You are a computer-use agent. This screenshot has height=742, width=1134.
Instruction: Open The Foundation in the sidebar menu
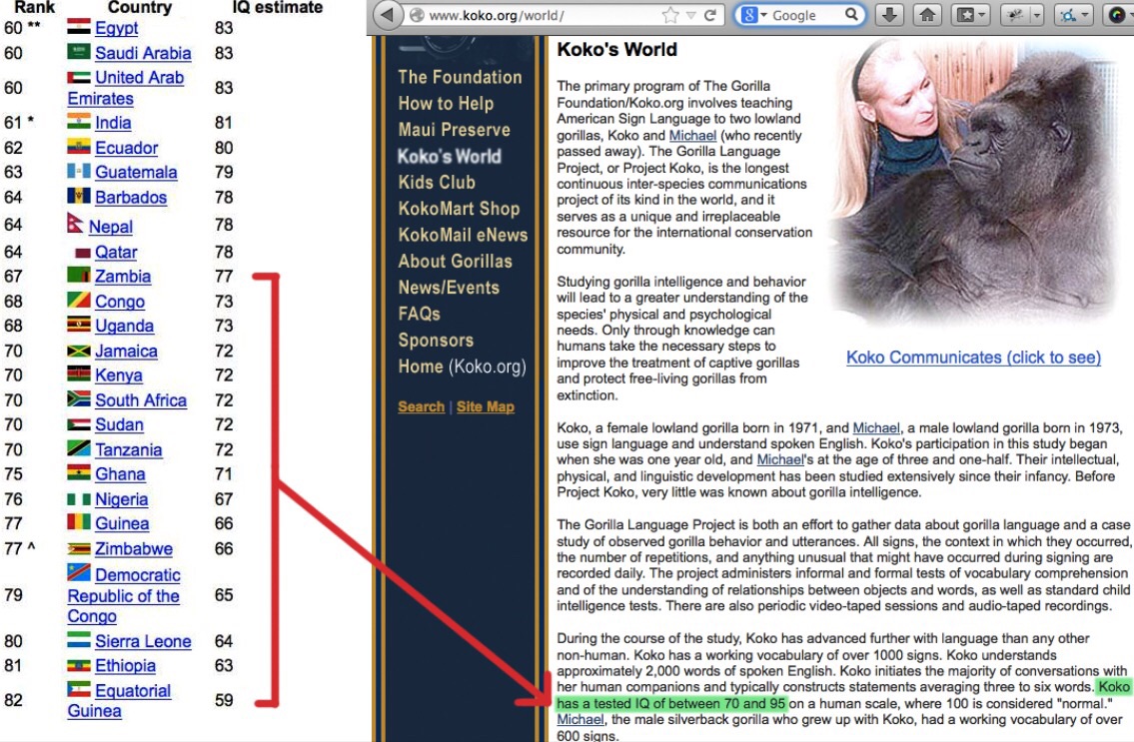click(460, 77)
